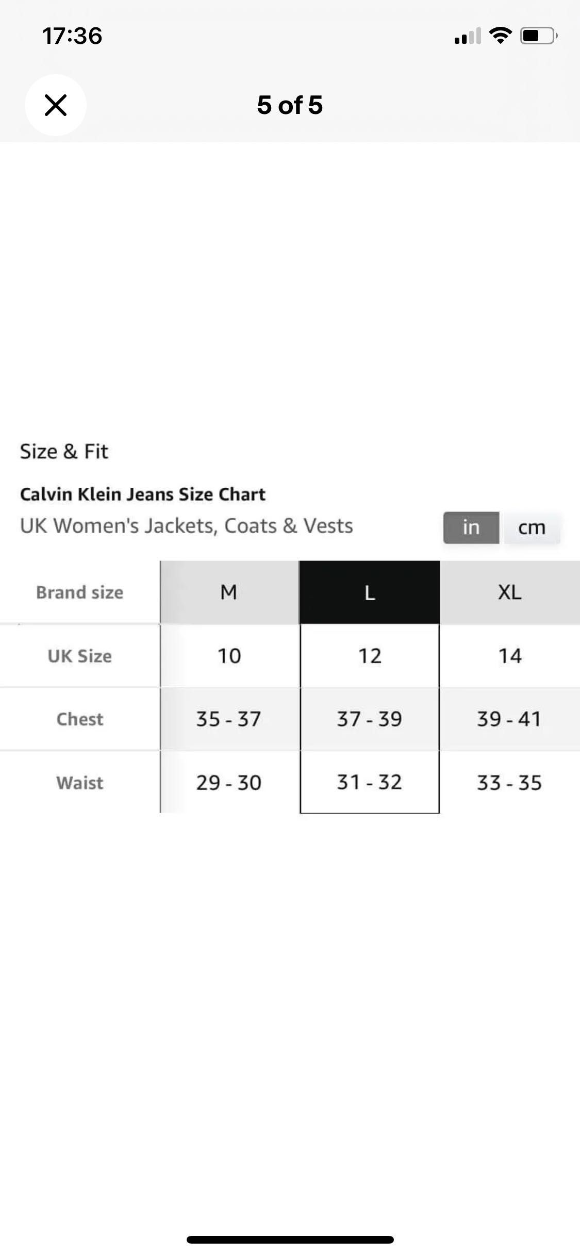
Task: Tap the home indicator bar
Action: pos(290,1240)
